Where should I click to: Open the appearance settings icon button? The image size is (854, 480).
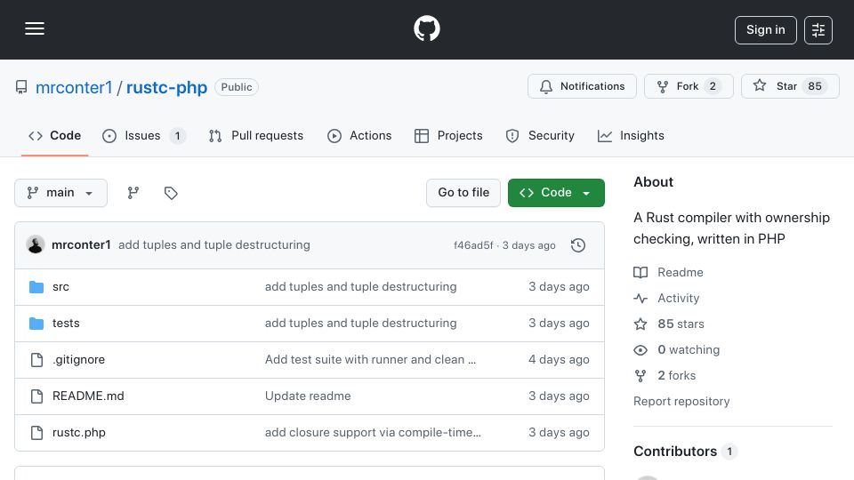click(818, 30)
